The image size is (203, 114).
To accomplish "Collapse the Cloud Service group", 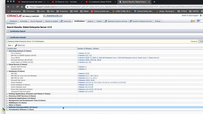I will tap(8, 65).
